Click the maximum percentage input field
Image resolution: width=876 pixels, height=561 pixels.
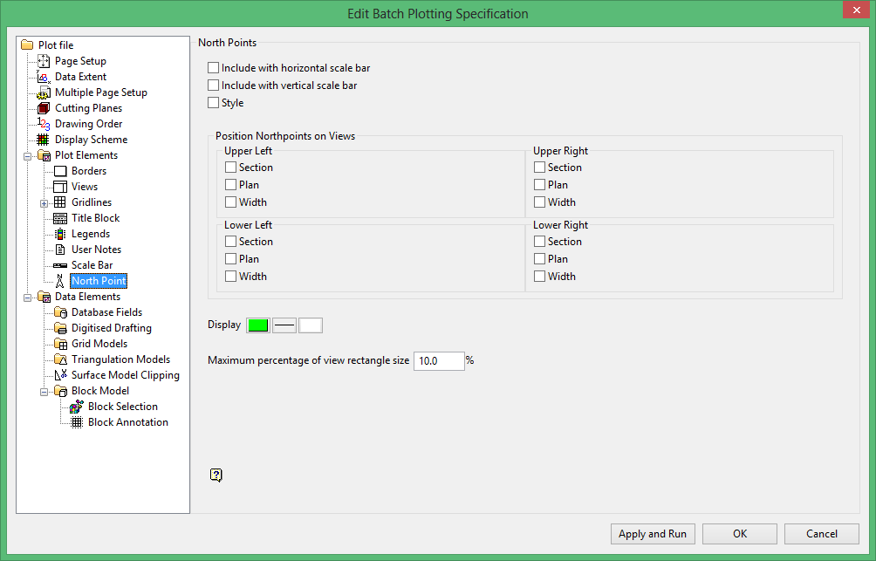pyautogui.click(x=438, y=360)
